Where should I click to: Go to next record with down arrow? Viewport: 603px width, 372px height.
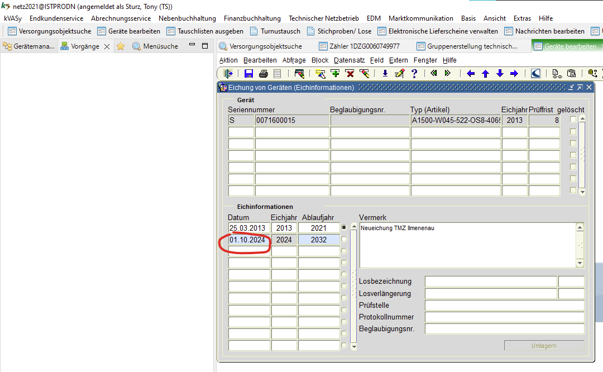tap(500, 73)
